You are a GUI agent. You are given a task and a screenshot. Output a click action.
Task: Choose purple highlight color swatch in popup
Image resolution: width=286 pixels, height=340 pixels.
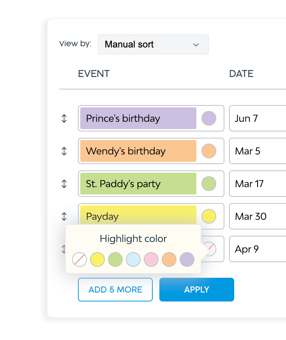click(187, 259)
